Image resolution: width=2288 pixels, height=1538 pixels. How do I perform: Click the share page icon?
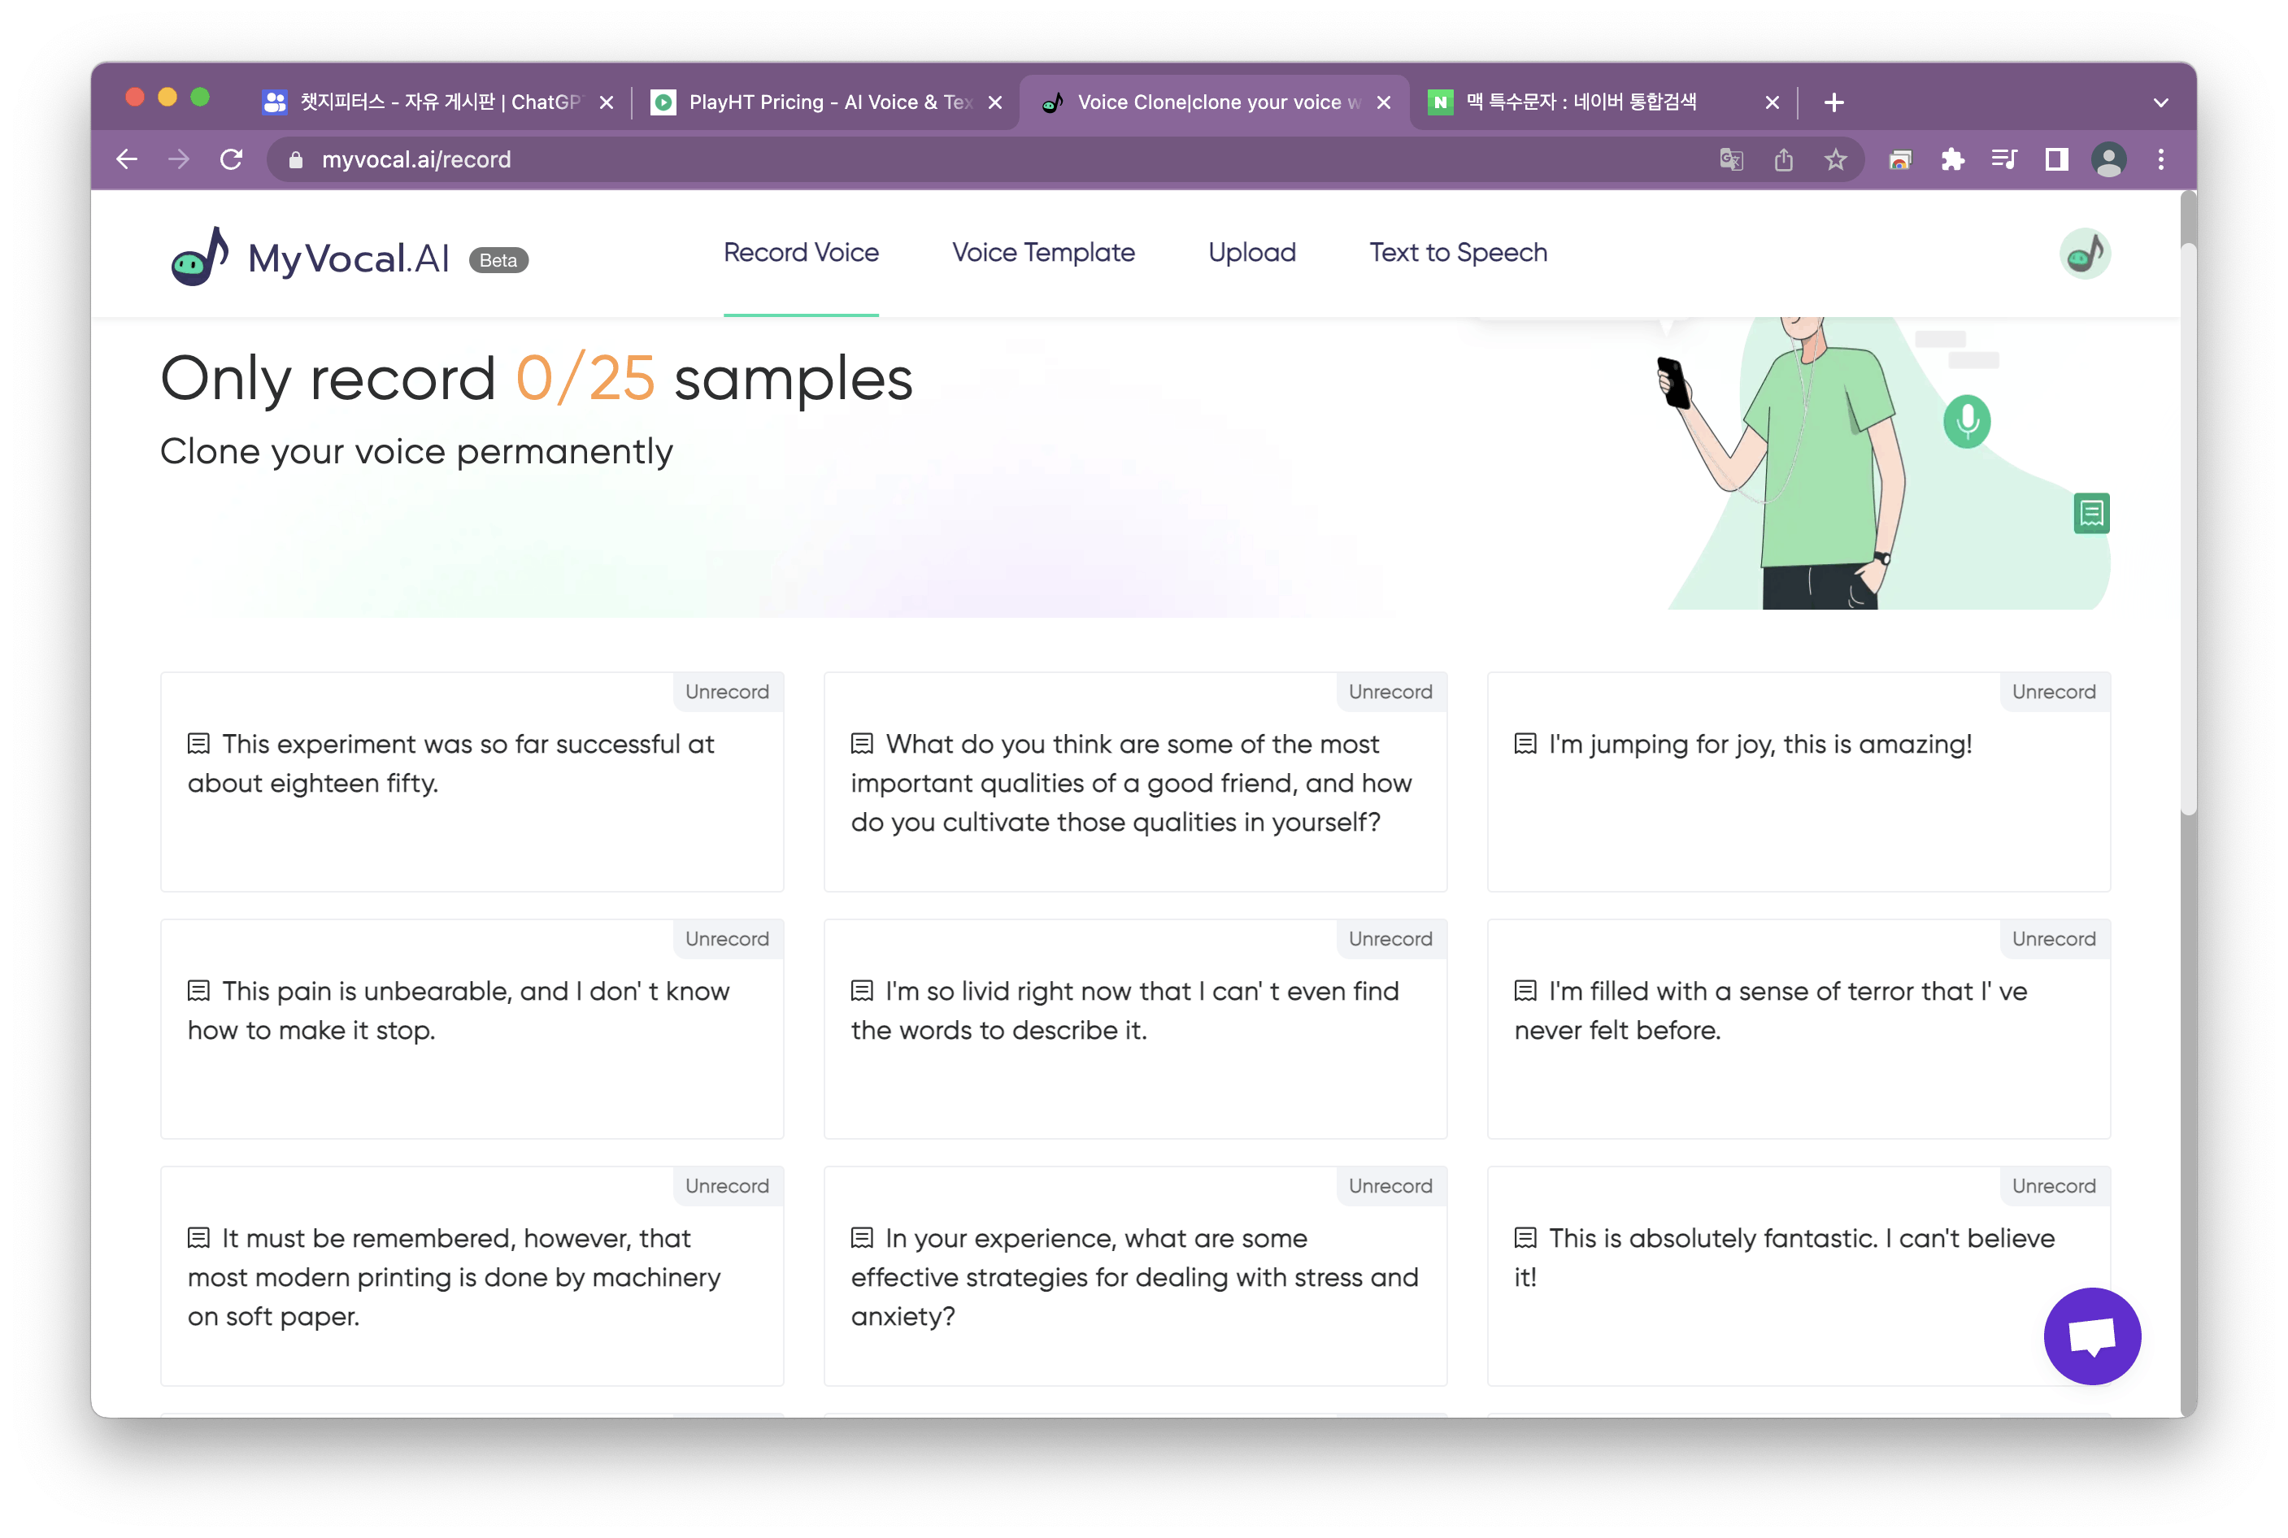pyautogui.click(x=1783, y=159)
